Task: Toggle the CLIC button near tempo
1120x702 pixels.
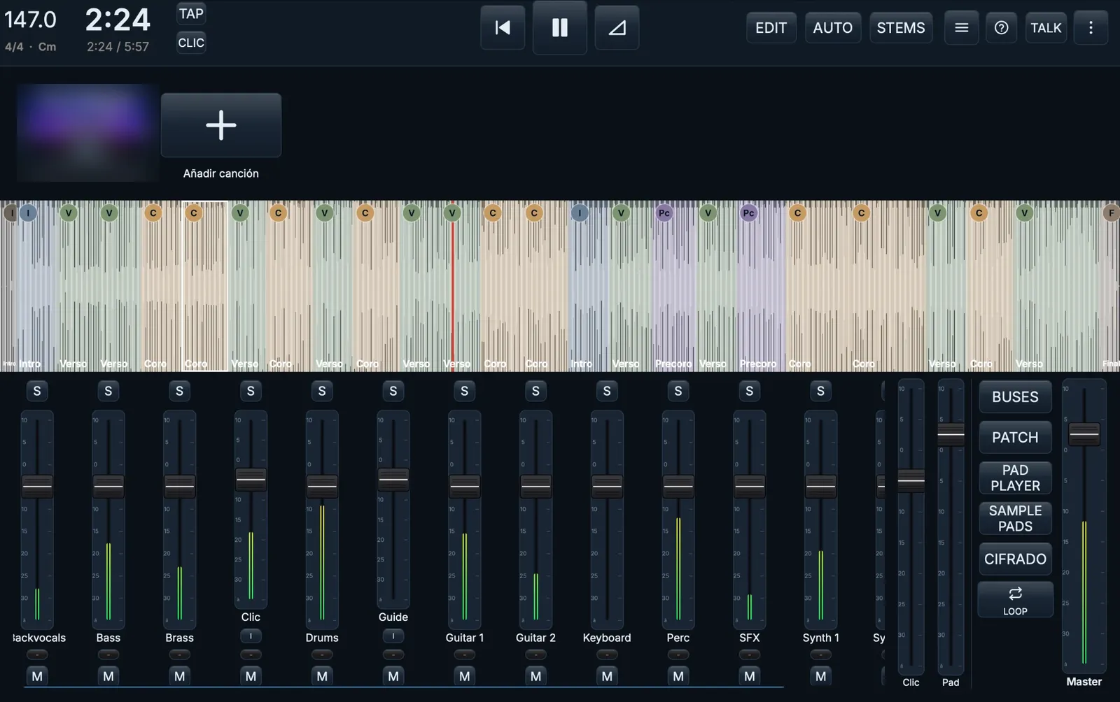Action: coord(191,43)
